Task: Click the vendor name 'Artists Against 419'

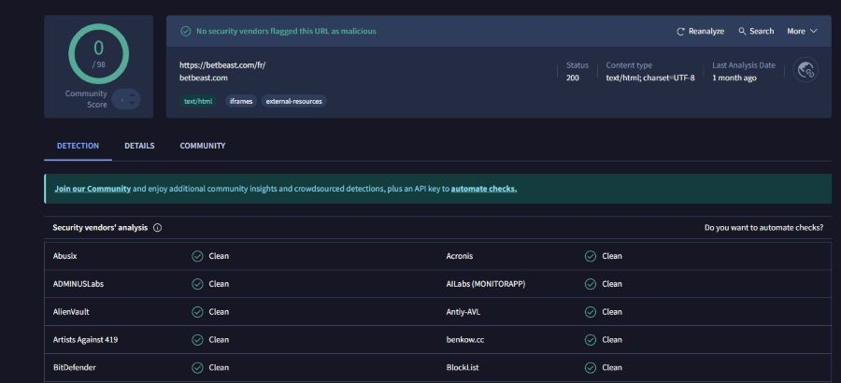Action: point(85,339)
